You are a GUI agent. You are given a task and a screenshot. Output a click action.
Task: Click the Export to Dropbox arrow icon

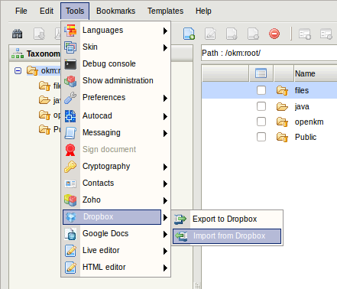point(180,219)
